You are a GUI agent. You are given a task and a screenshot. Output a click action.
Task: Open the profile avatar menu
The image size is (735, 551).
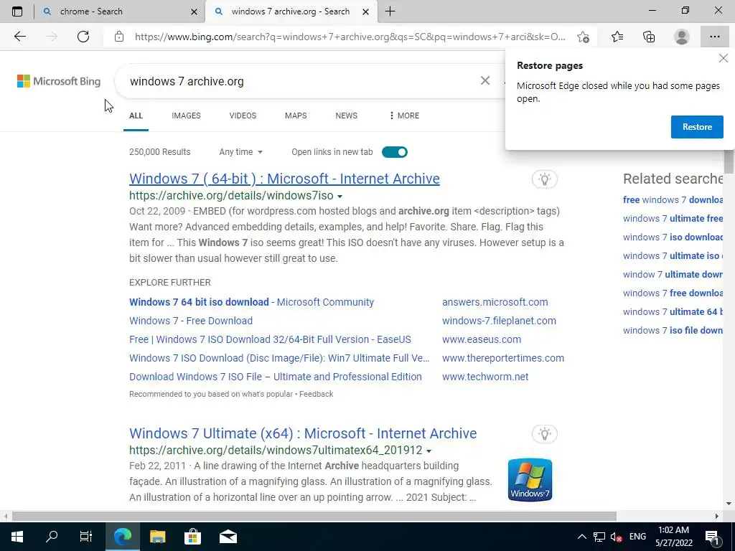click(682, 37)
